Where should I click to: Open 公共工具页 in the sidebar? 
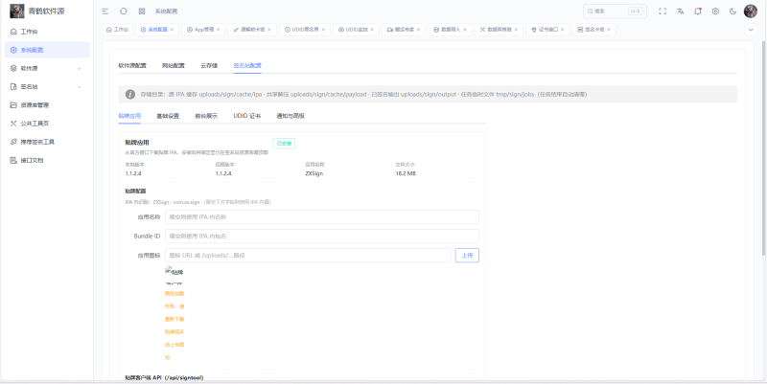click(x=47, y=124)
